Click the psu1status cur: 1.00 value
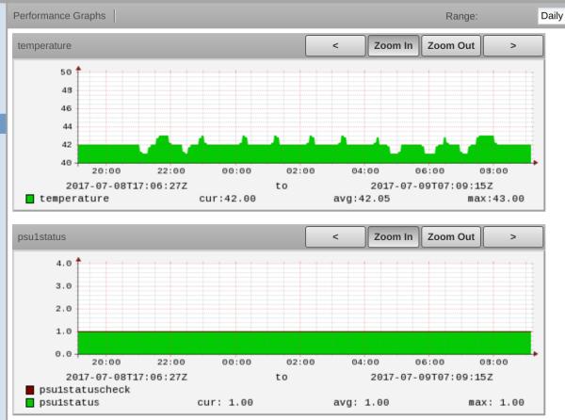The image size is (565, 420). click(x=225, y=402)
